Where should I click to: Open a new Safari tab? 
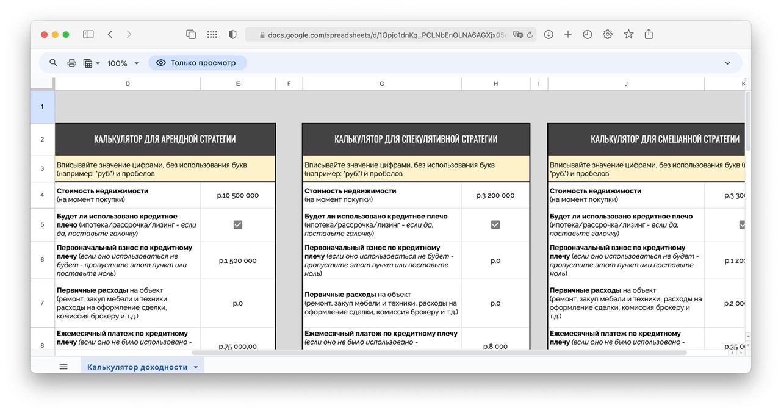(x=568, y=35)
